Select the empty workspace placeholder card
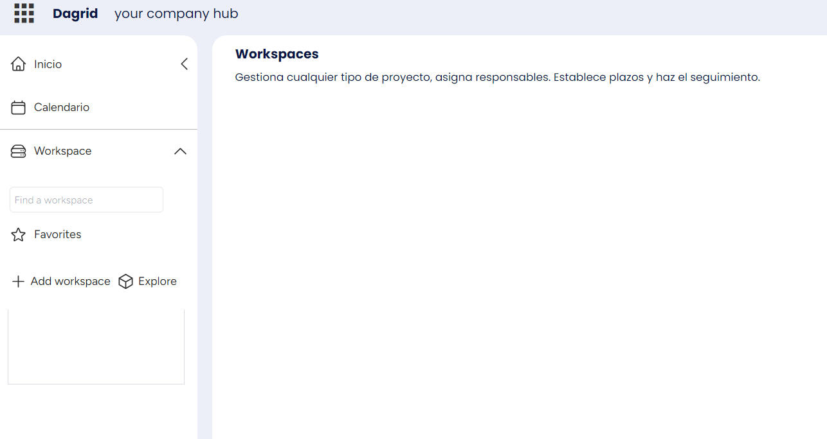 (96, 345)
